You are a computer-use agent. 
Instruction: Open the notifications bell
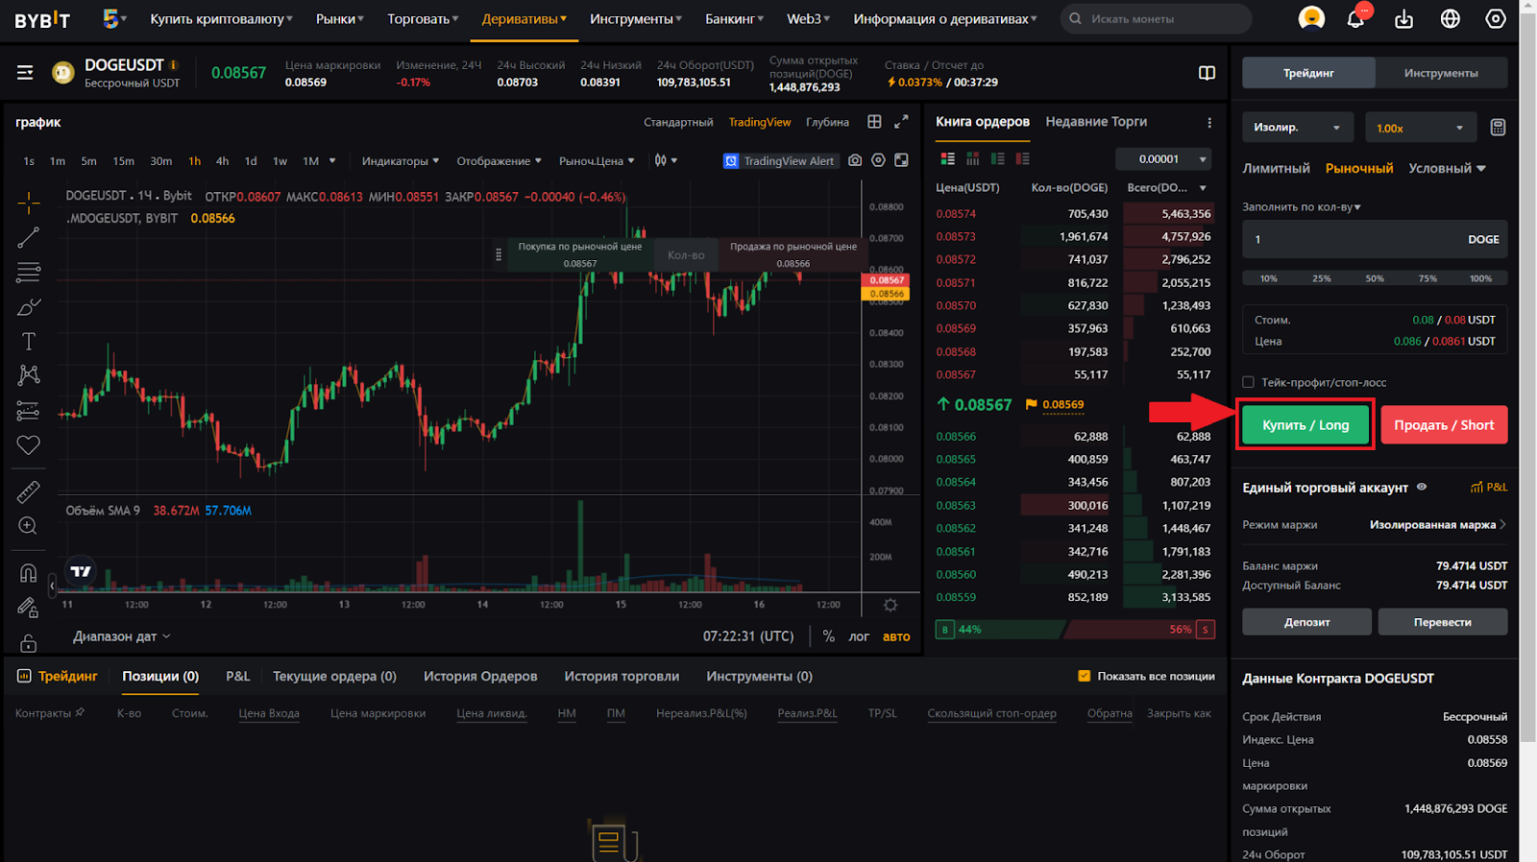pyautogui.click(x=1355, y=18)
